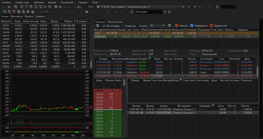263x139 pixels.
Task: Open the T0 date dropdown
Action: (164, 26)
